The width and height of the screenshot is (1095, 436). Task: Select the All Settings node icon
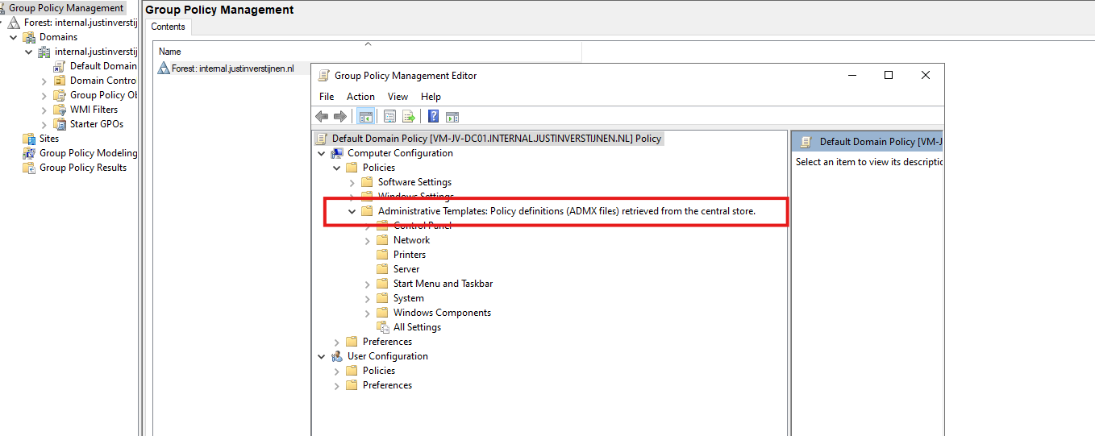[383, 327]
